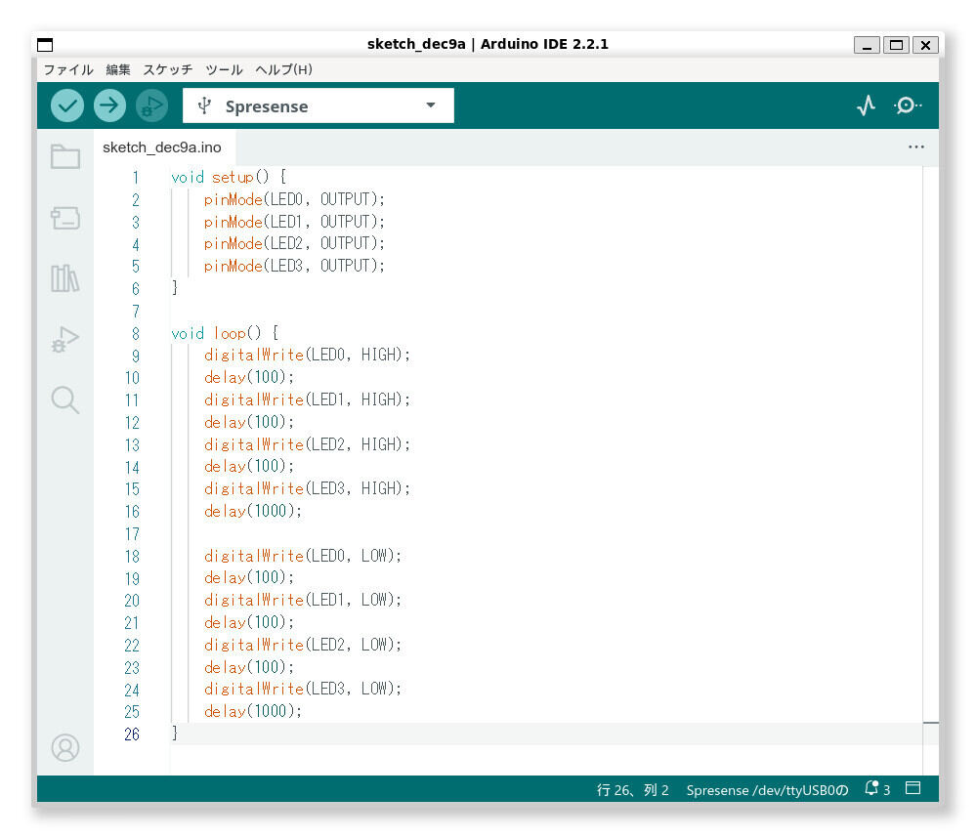Click delay(1000) on line 16
The height and width of the screenshot is (839, 976).
253,512
